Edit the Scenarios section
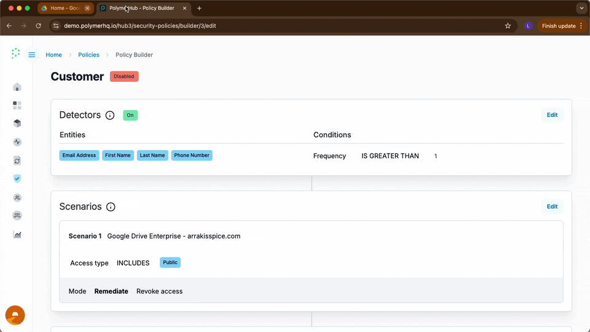The image size is (590, 332). pos(552,207)
